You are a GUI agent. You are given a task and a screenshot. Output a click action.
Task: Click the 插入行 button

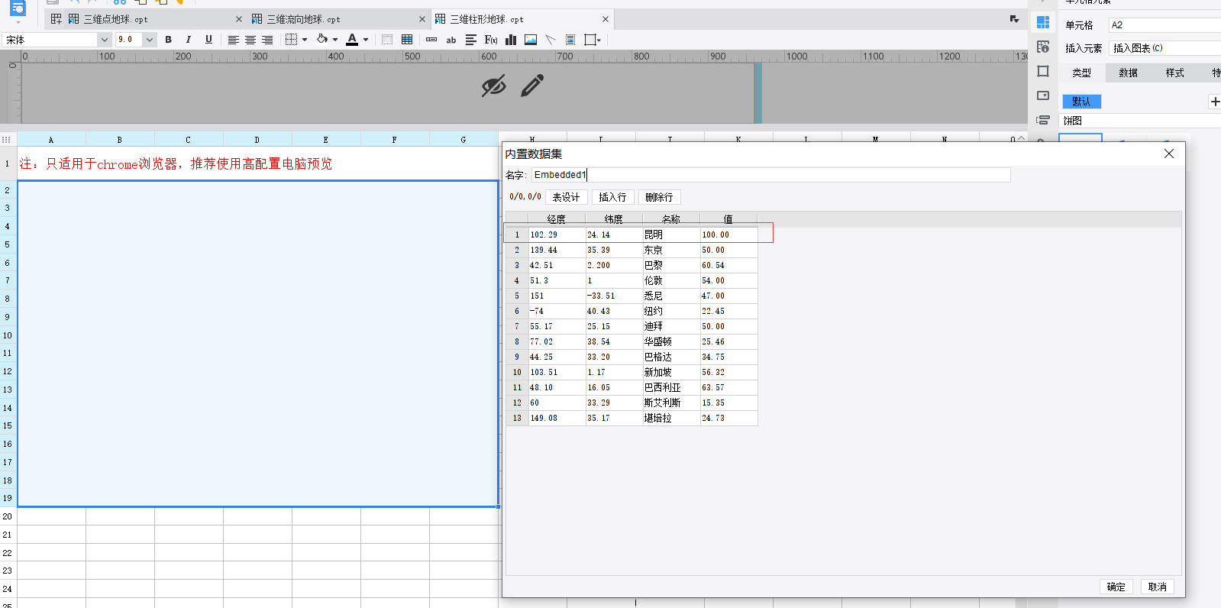click(612, 197)
